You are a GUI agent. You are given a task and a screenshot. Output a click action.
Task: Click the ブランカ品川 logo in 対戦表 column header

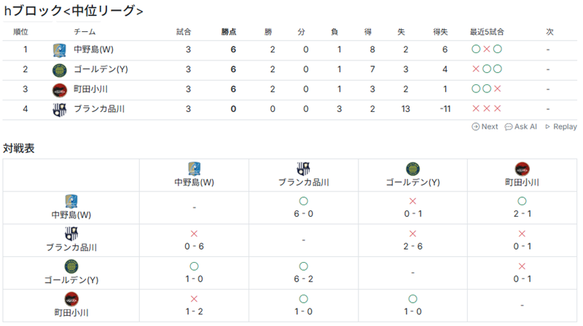tap(303, 168)
